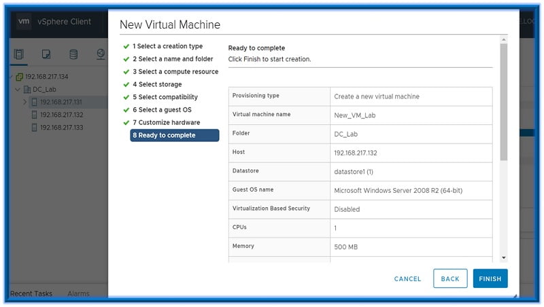Click the Back button

[x=450, y=278]
